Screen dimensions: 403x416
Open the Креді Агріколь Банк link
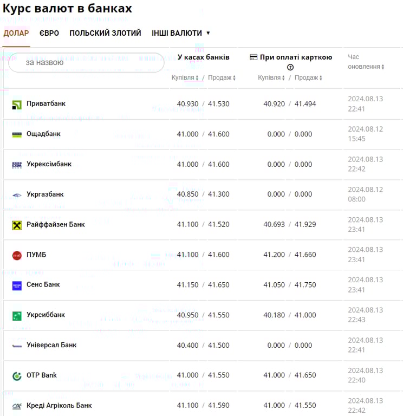pos(59,406)
